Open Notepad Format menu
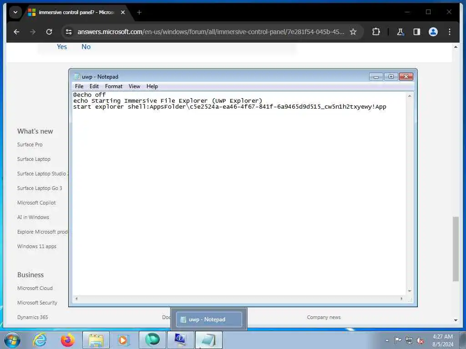 (x=113, y=86)
